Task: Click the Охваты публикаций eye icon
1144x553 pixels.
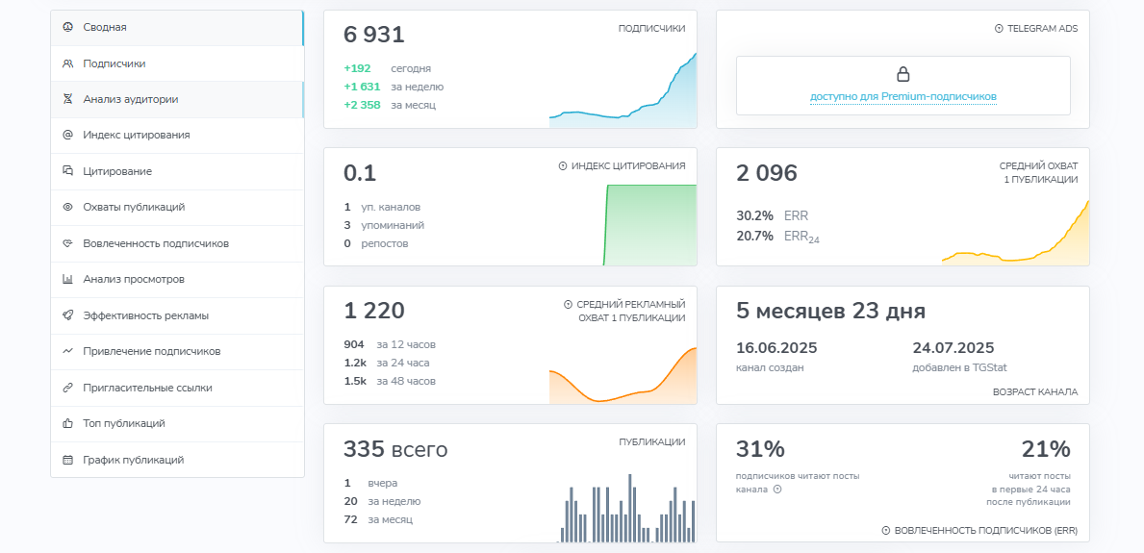Action: click(67, 207)
